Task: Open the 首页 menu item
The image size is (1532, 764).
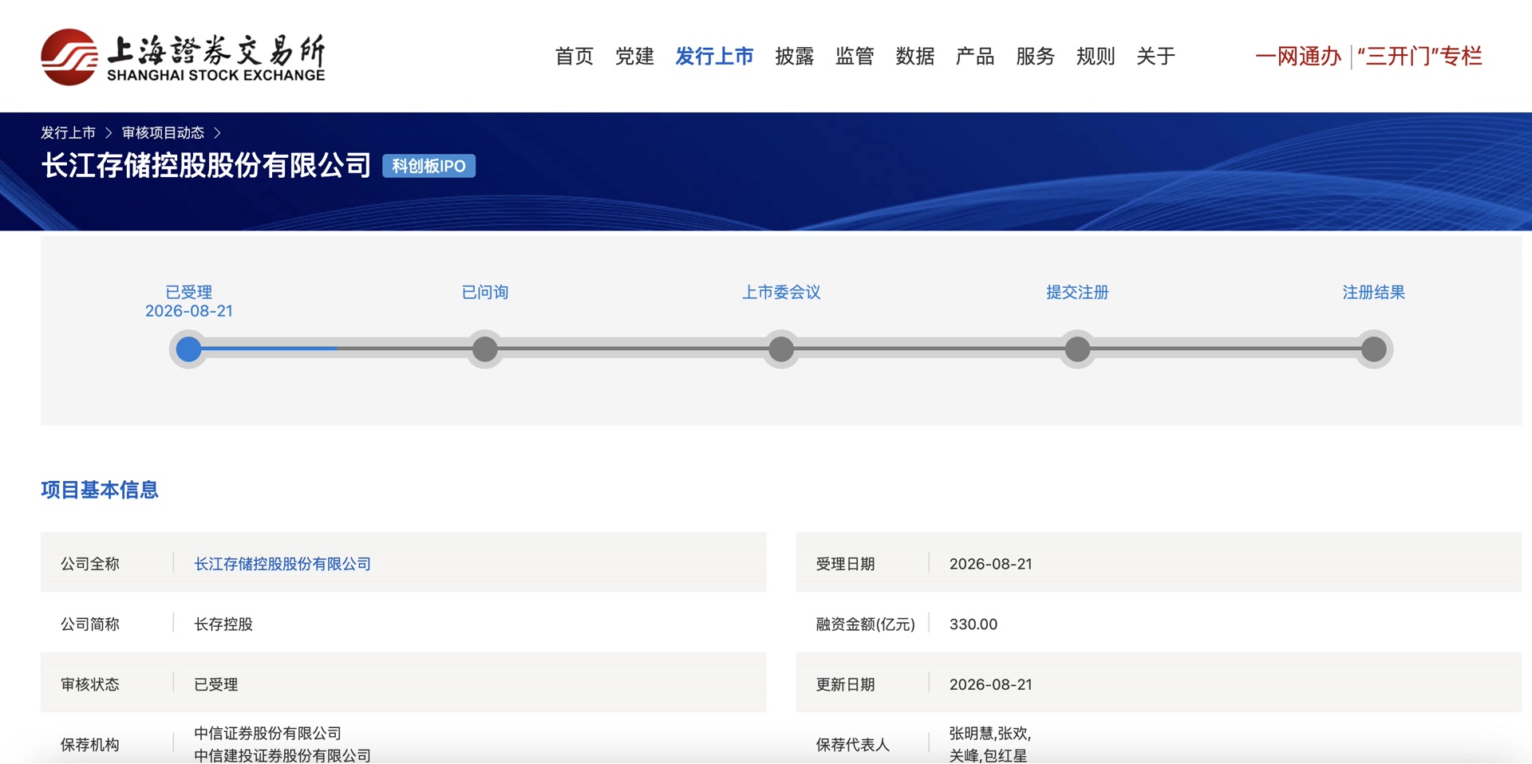Action: [574, 57]
